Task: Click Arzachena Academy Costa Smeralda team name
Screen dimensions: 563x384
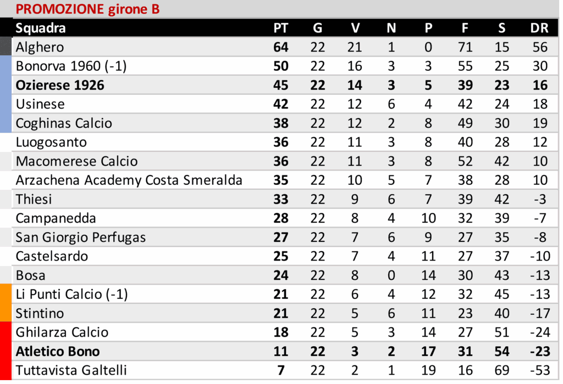Action: [x=129, y=180]
